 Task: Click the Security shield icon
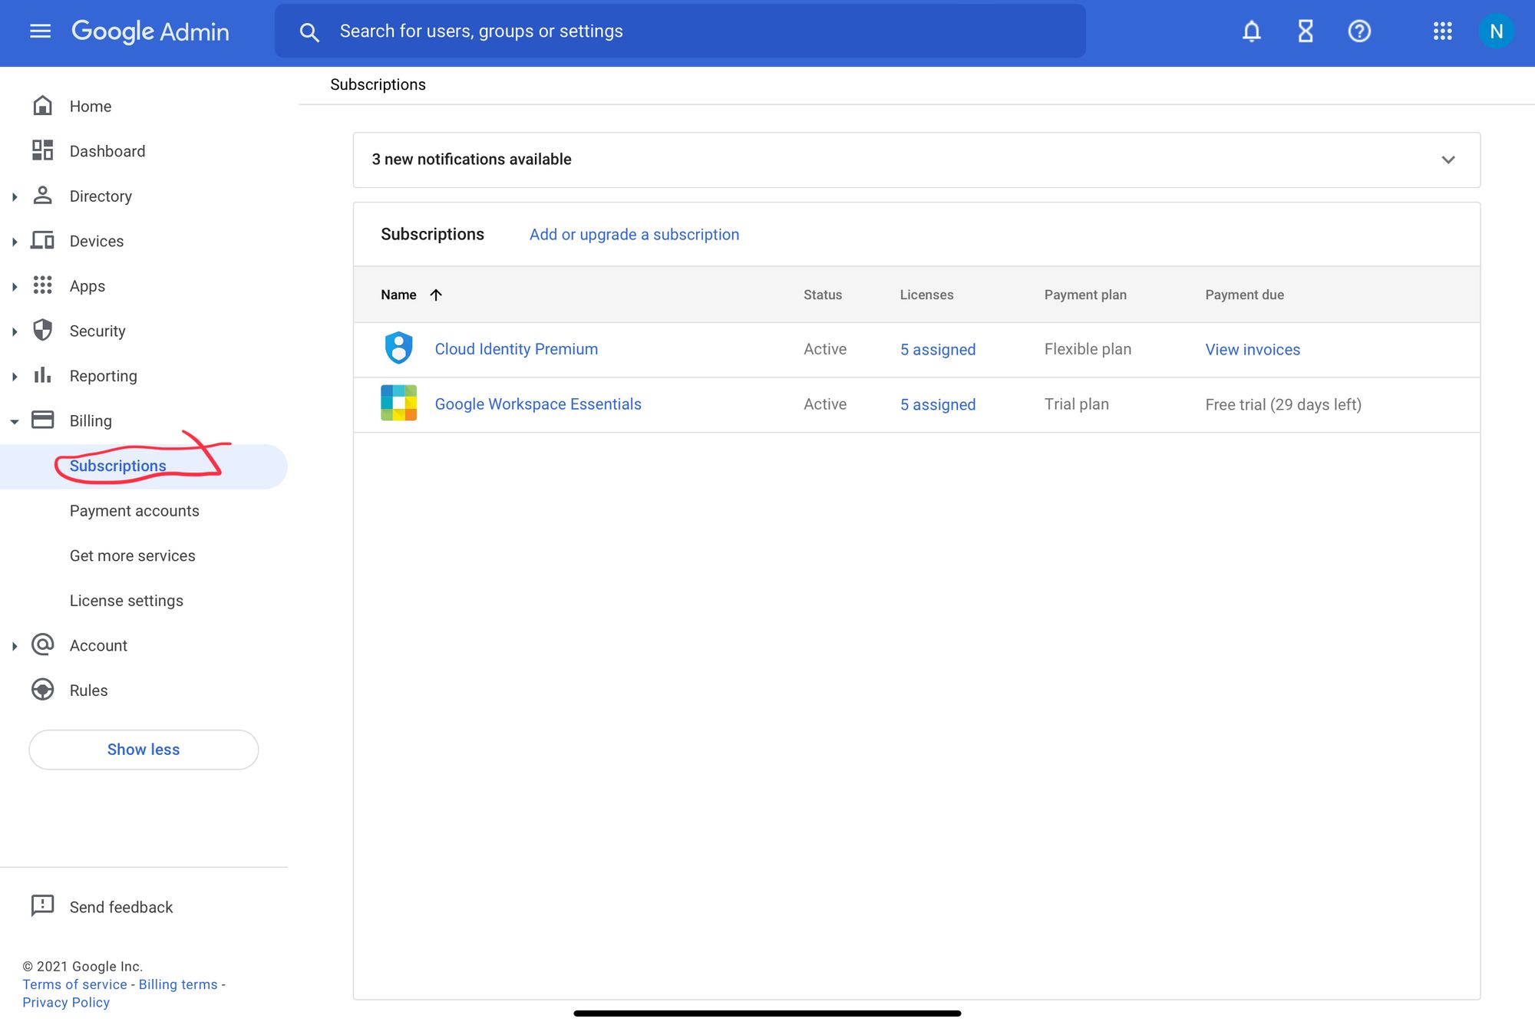43,330
